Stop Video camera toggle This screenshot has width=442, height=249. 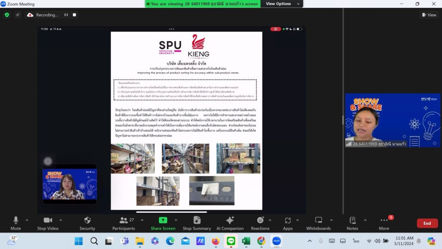tap(48, 223)
